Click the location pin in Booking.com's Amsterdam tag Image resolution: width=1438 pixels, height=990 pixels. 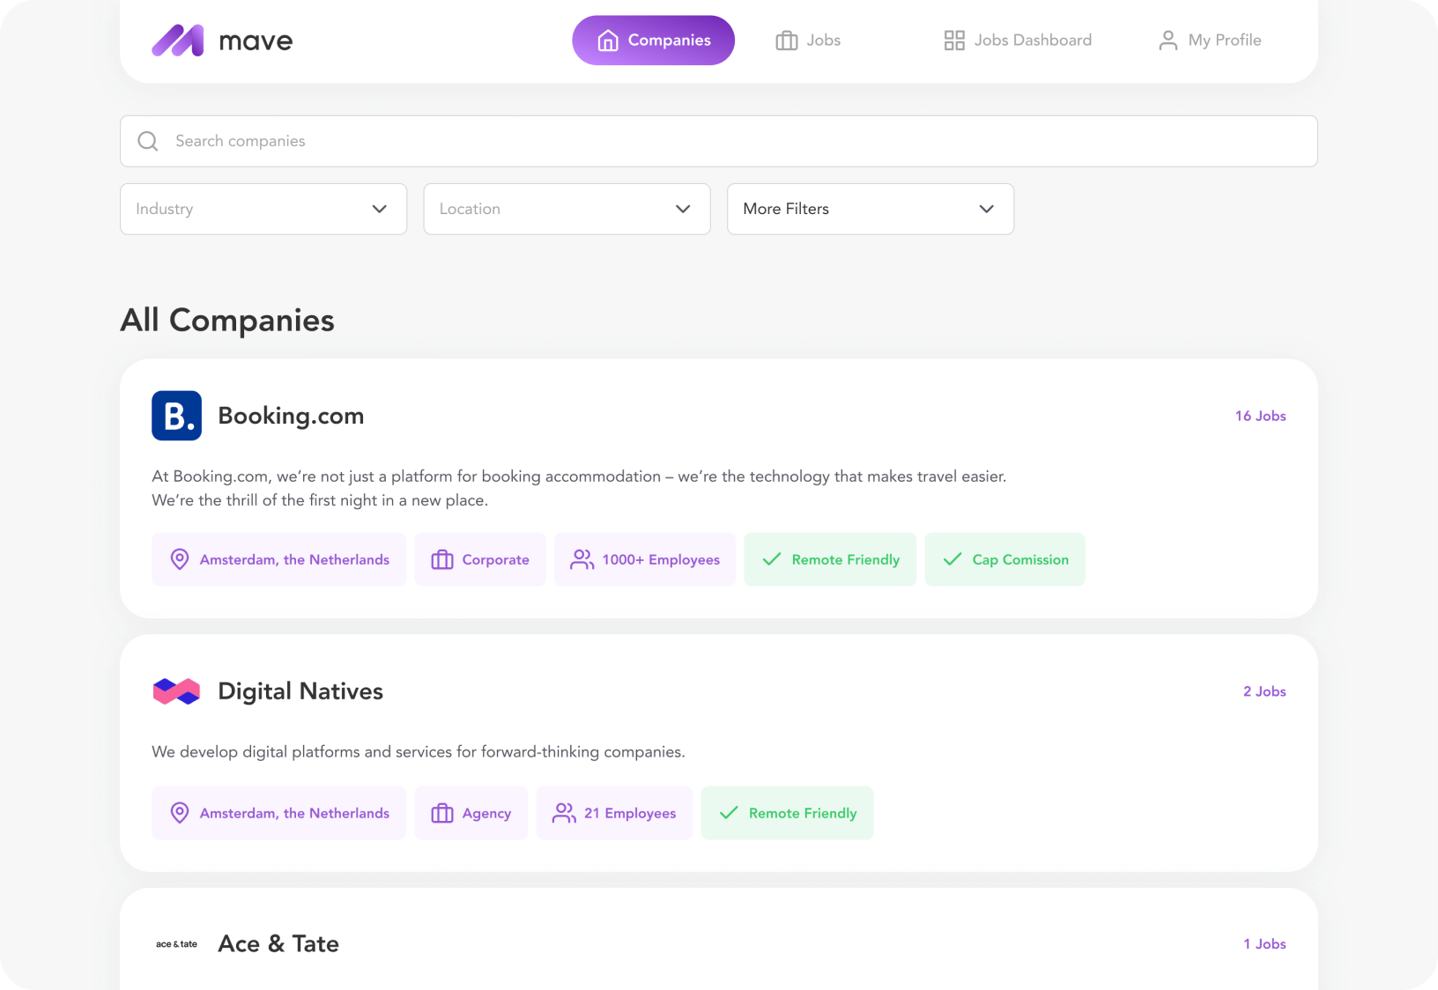[x=180, y=559]
